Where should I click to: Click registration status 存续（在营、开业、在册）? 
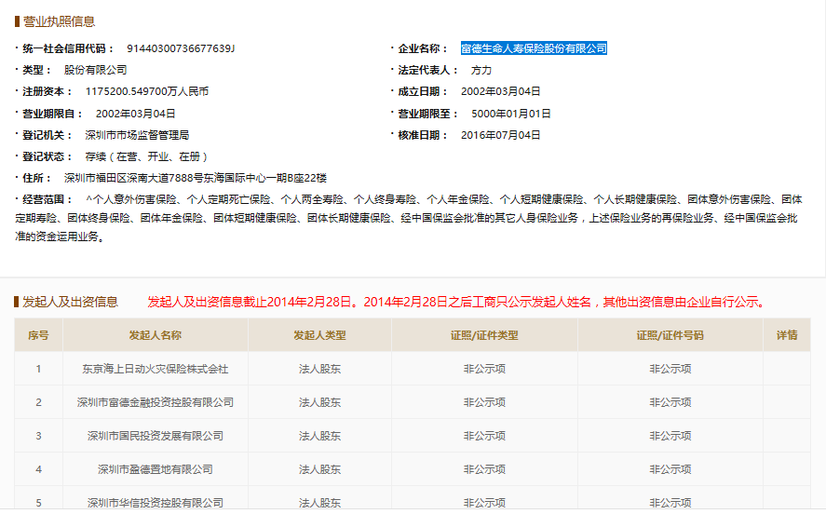(147, 157)
